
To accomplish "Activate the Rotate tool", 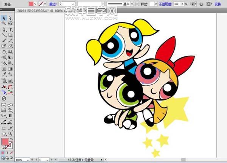I will [x=4, y=52].
